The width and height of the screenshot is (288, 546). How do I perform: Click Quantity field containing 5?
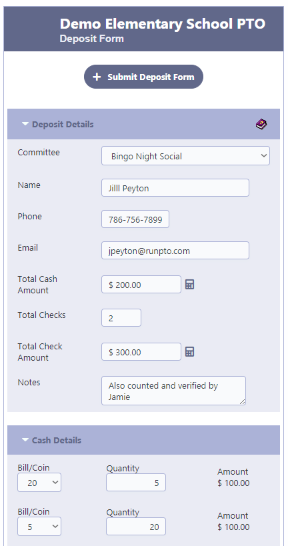tap(136, 483)
